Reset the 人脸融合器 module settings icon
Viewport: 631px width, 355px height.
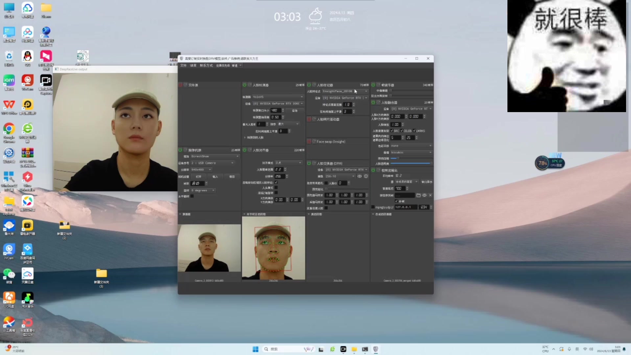tap(379, 103)
